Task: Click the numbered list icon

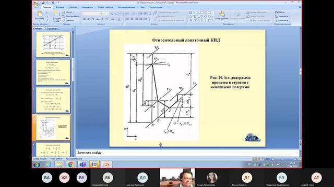Action: pyautogui.click(x=134, y=14)
